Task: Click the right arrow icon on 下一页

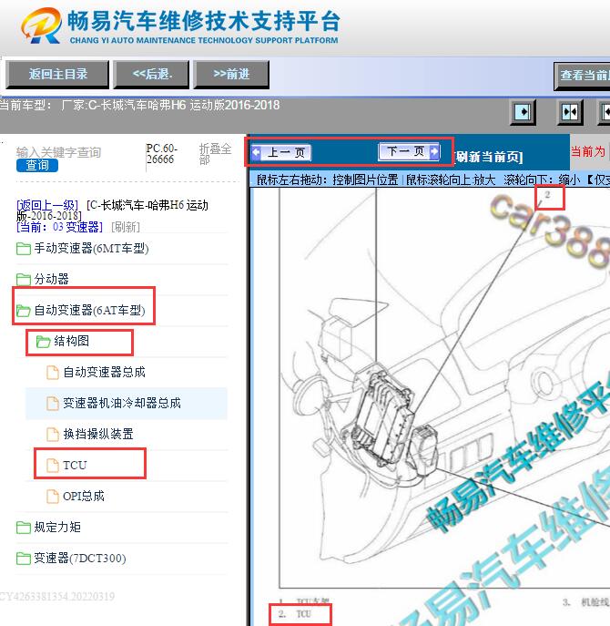Action: (x=434, y=151)
